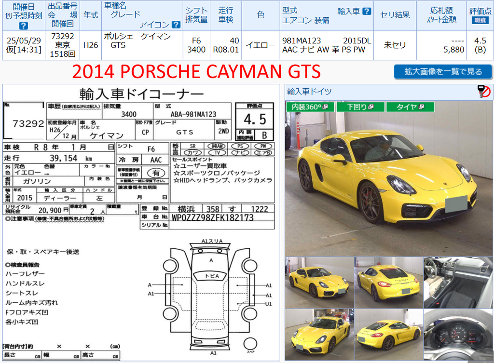
Task: Click the H26 year cell in listing table
Action: click(91, 45)
